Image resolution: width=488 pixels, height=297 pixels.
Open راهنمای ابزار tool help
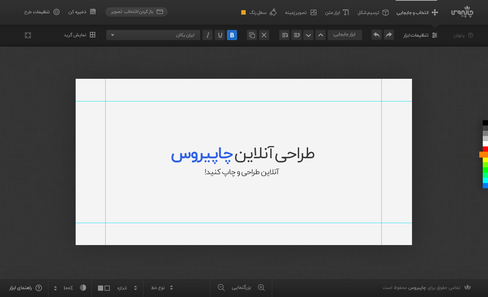pos(25,288)
